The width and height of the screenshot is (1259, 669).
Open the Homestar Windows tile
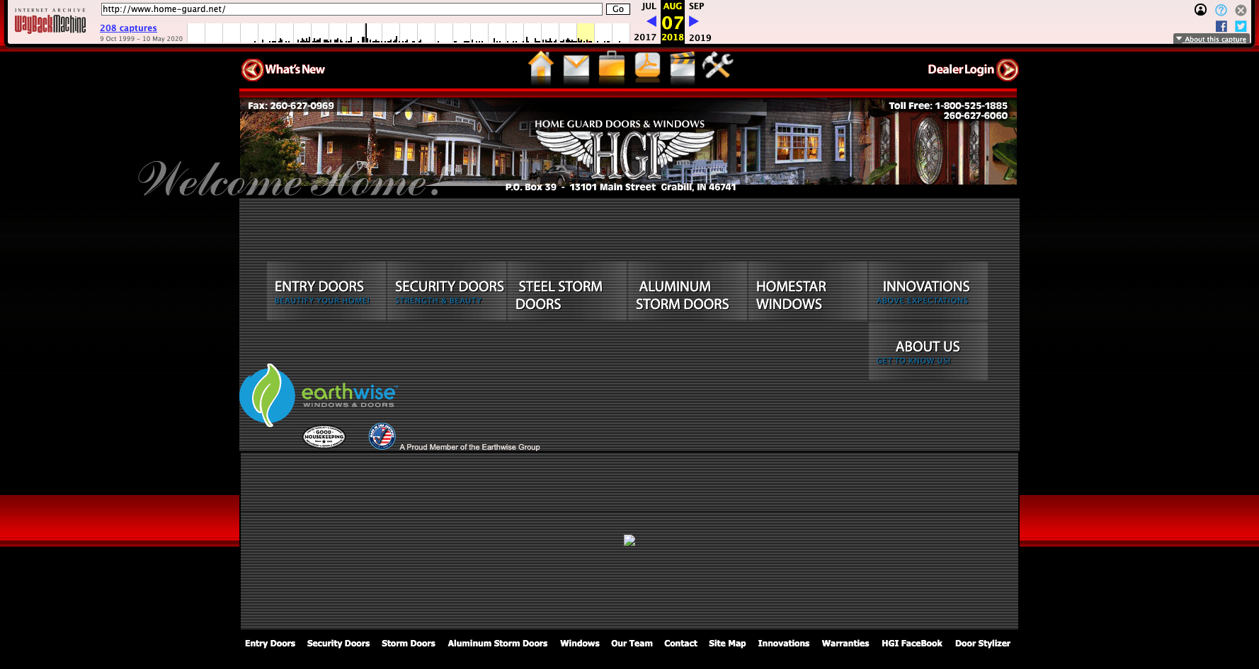pos(808,291)
